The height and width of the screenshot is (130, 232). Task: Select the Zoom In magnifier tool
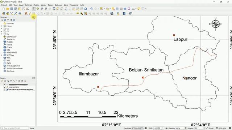point(42,9)
